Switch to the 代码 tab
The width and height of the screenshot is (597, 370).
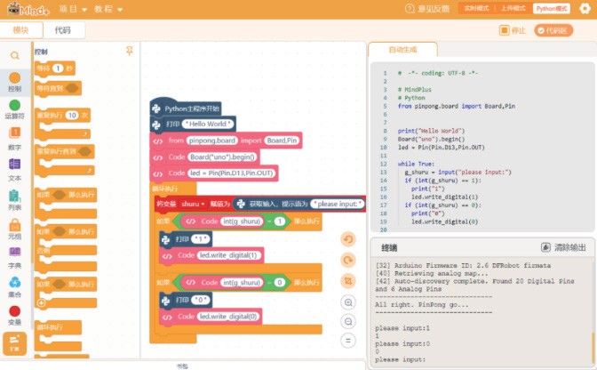tap(63, 30)
